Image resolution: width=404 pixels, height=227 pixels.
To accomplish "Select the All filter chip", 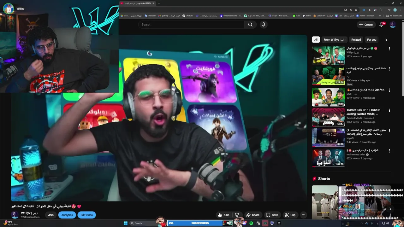I will pyautogui.click(x=316, y=40).
